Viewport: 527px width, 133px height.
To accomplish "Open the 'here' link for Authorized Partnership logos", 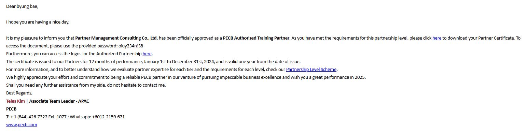I will pyautogui.click(x=147, y=54).
